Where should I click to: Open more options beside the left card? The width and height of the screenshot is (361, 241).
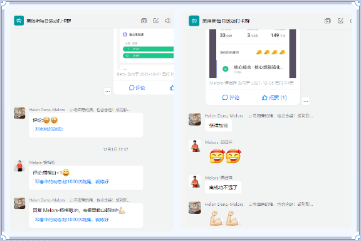tap(108, 92)
